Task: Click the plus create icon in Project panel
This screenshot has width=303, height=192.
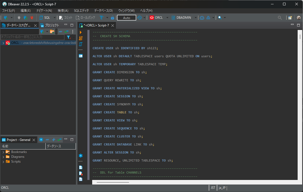Action: click(x=53, y=140)
